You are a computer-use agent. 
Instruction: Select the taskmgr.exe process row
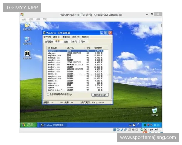tap(75, 58)
